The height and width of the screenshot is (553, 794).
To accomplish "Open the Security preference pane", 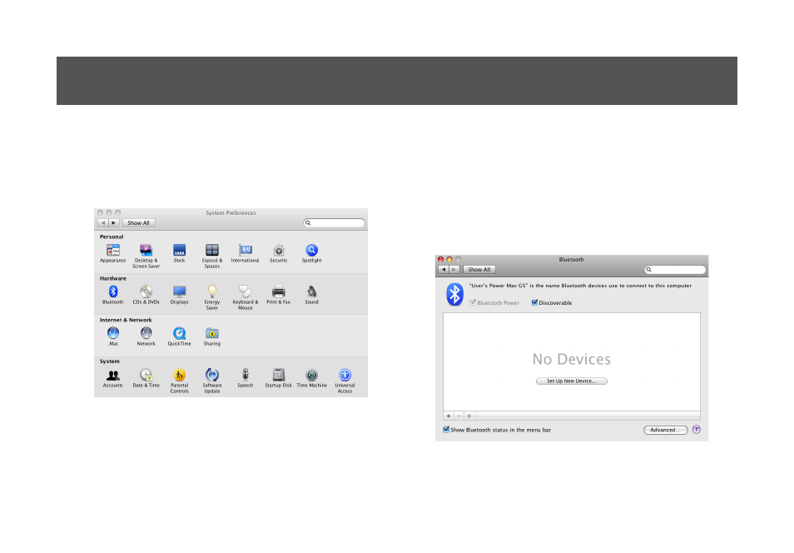I will 279,253.
